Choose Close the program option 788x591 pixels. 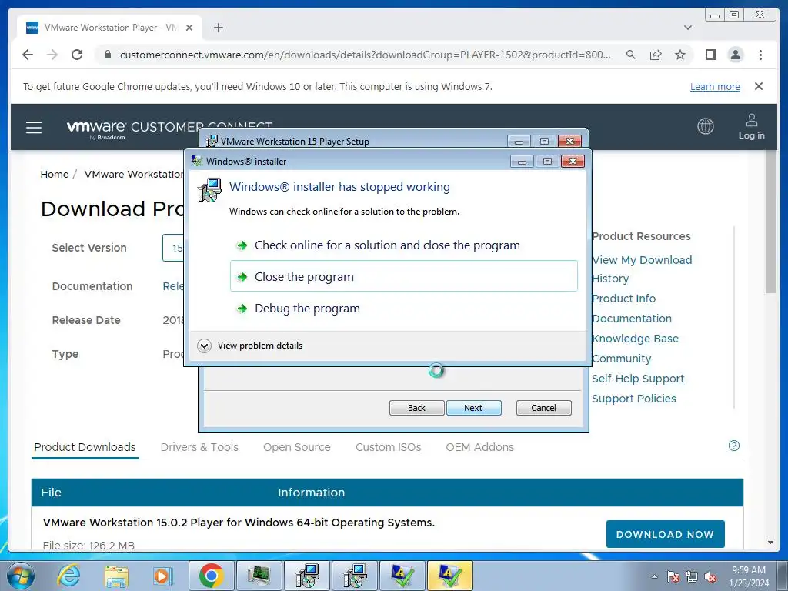(x=404, y=276)
